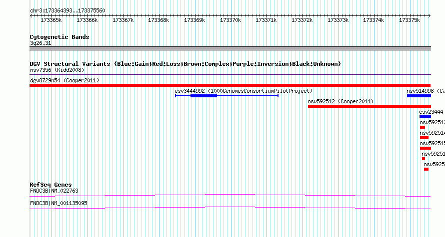Click the left arrowhead of the ruler
Viewport: 445px width, 237px height.
(x=31, y=16)
